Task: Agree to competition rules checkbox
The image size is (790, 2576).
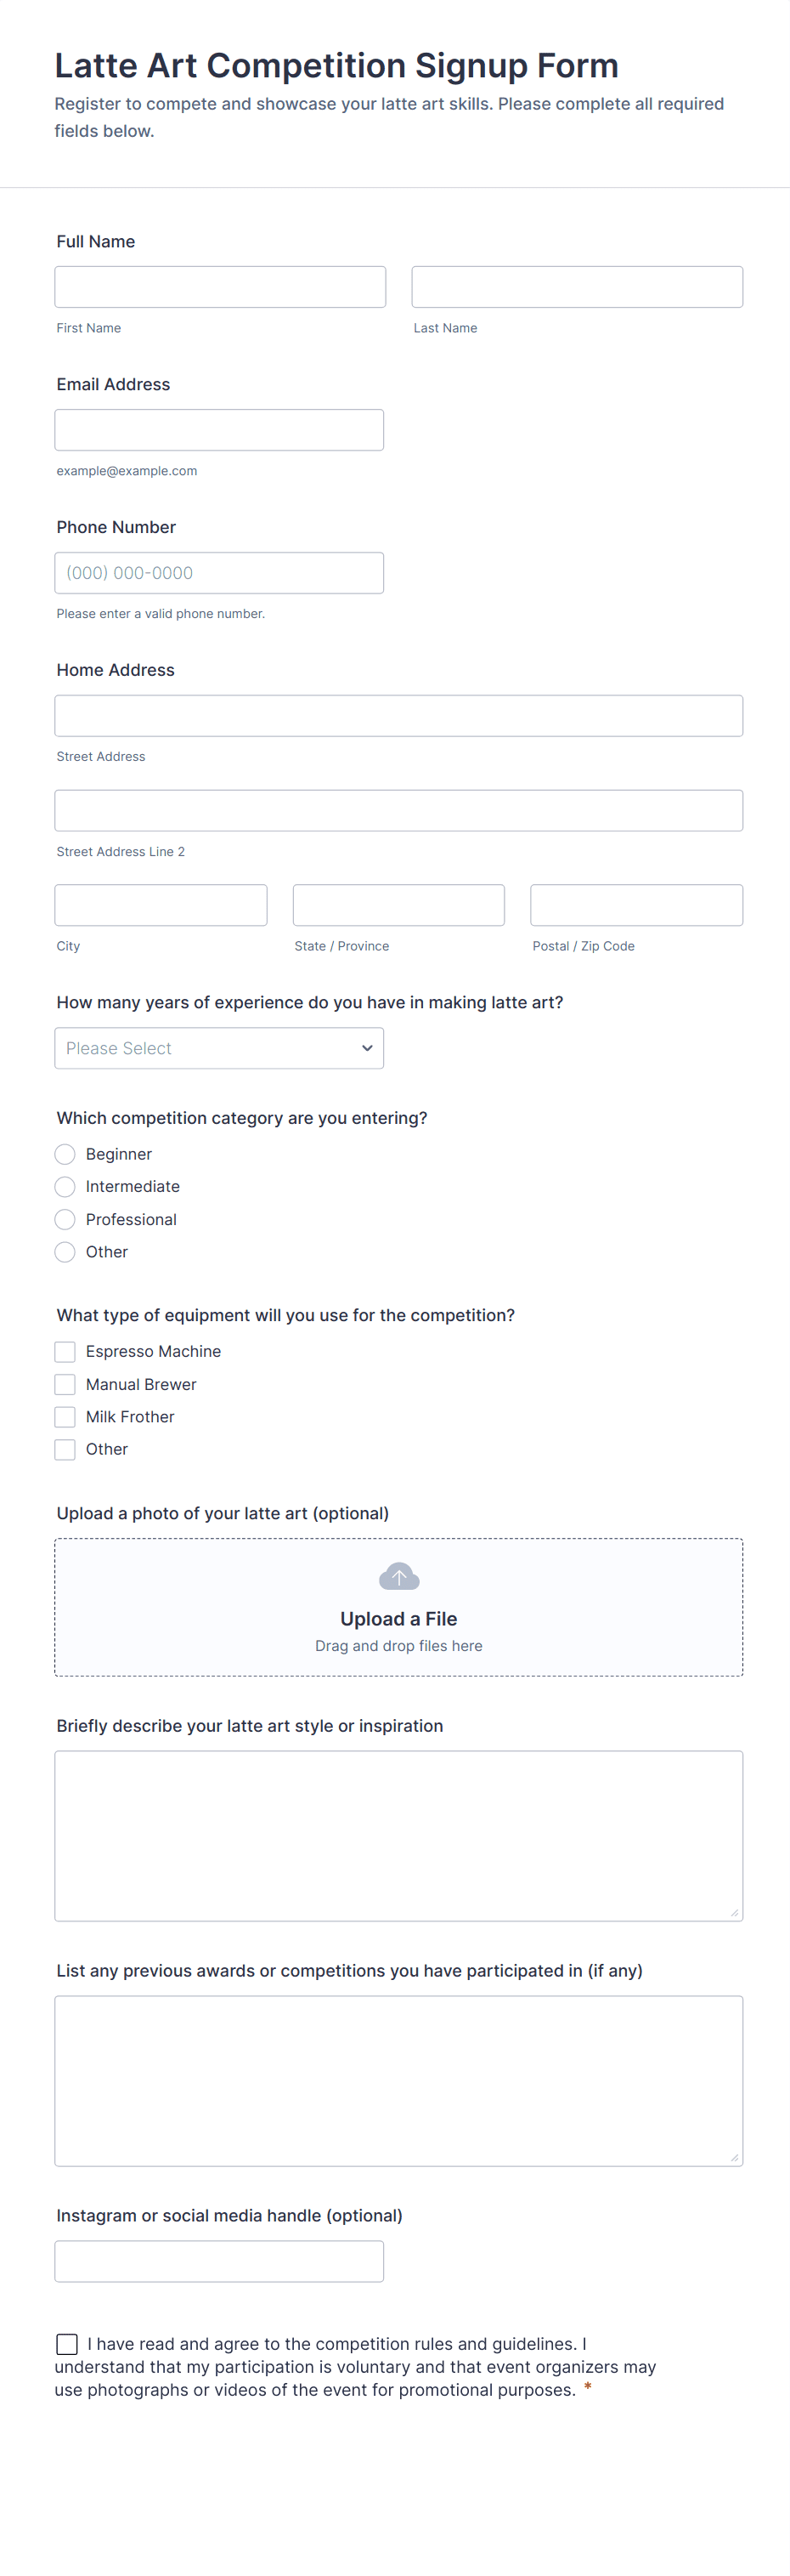Action: coord(67,2344)
